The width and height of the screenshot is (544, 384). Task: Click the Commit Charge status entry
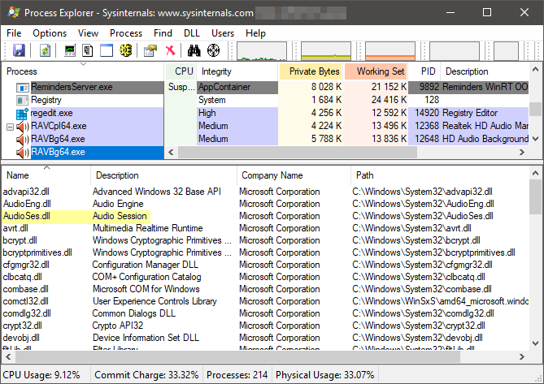coord(146,375)
